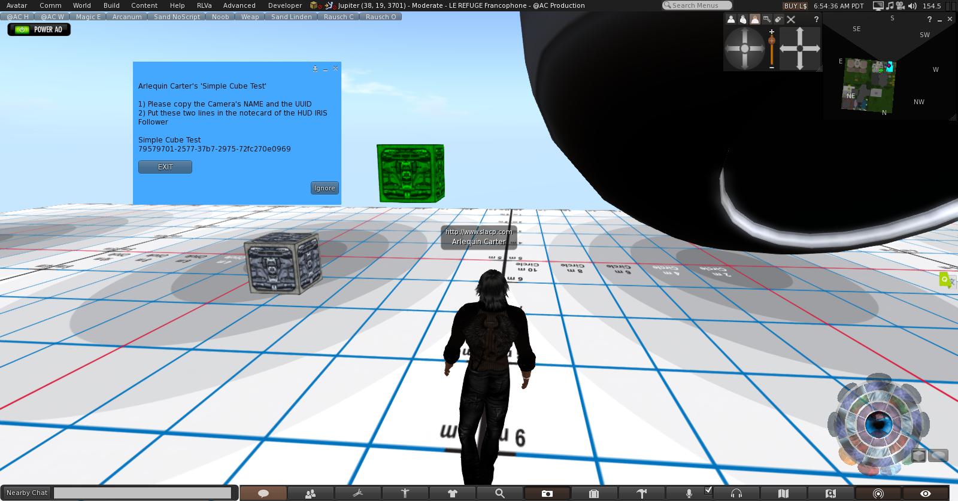Screen dimensions: 958x501
Task: Open the Developer menu
Action: tap(284, 5)
